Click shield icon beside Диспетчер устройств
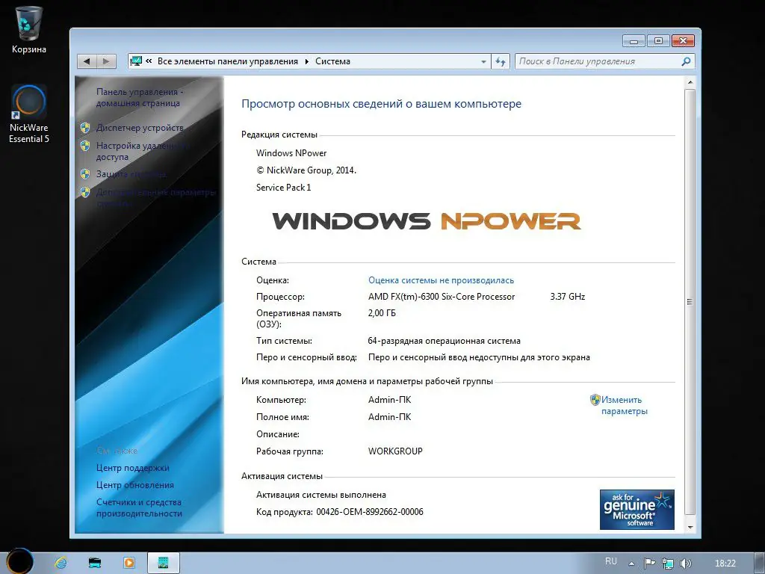 tap(85, 128)
